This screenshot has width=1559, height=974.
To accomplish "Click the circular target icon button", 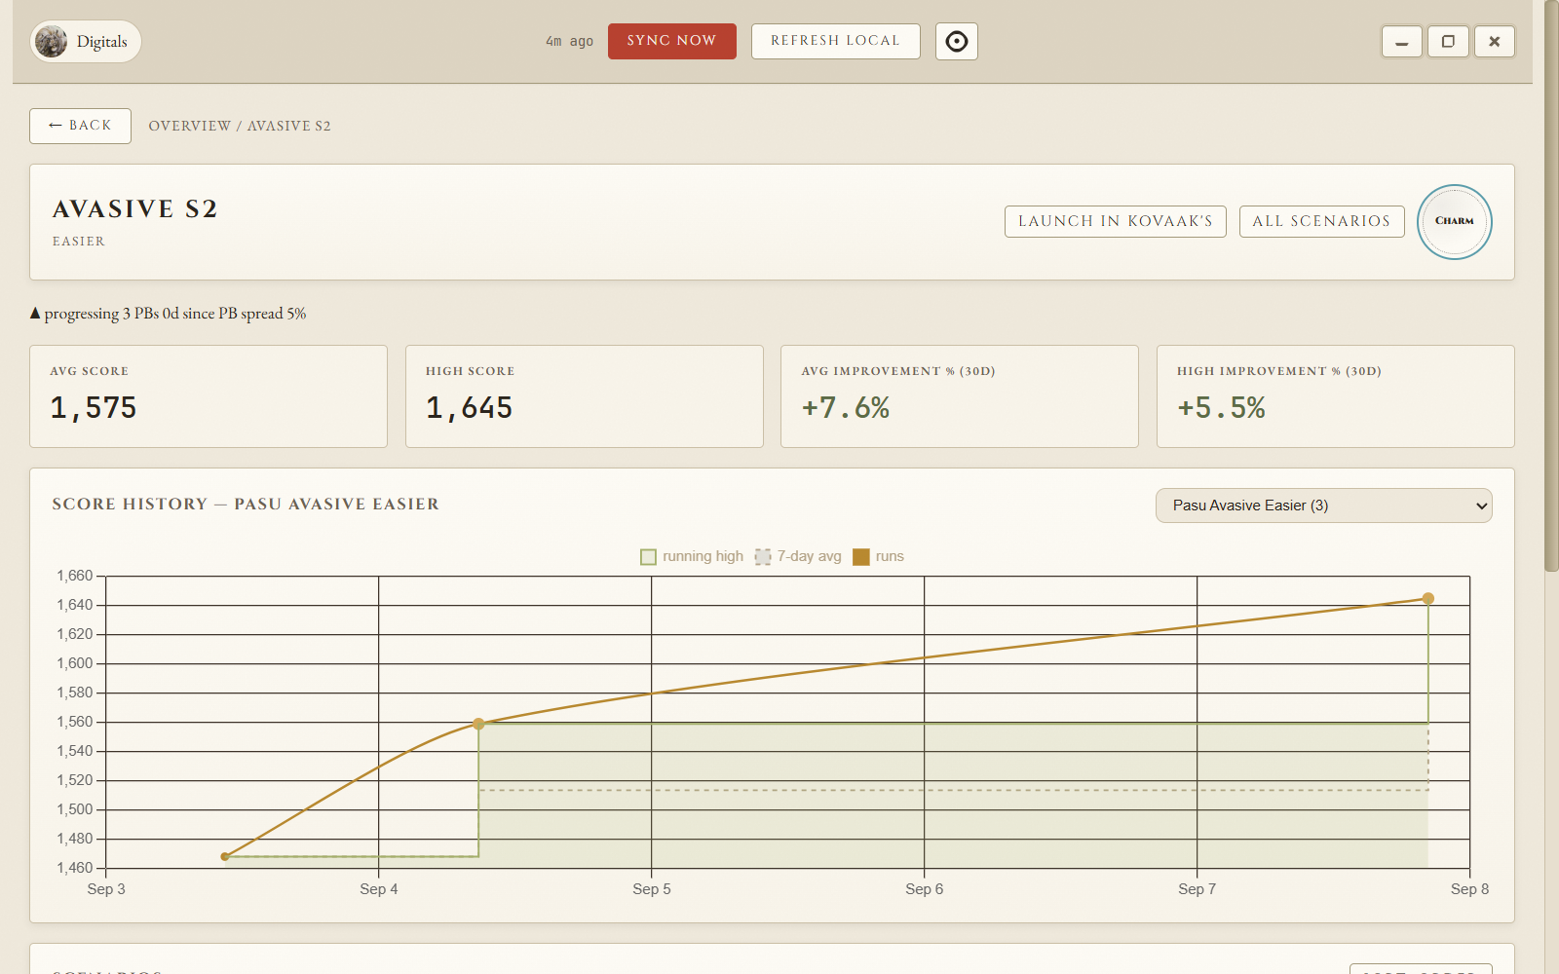I will (957, 41).
